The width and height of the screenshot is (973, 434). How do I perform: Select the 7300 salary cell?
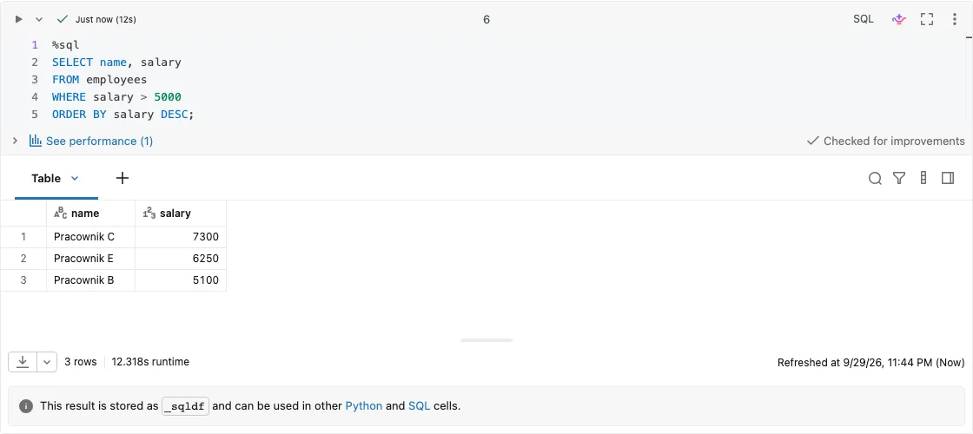point(181,237)
